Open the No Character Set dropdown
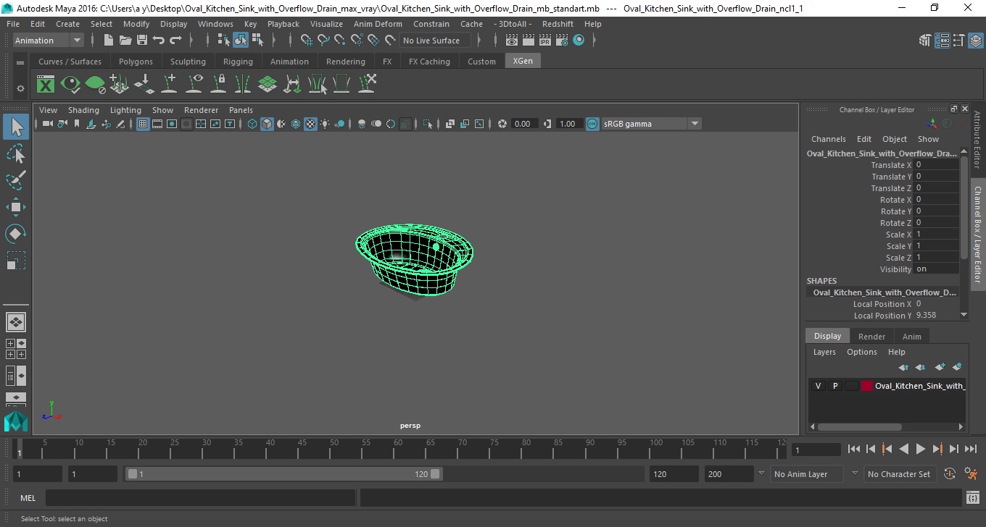The image size is (986, 527). [900, 474]
